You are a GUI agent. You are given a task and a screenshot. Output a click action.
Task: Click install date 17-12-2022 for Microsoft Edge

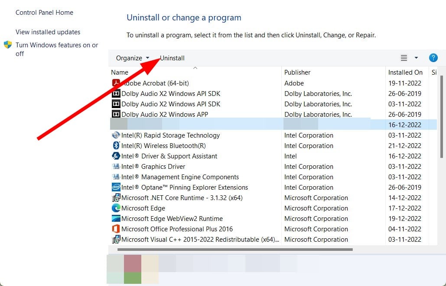[x=405, y=208]
